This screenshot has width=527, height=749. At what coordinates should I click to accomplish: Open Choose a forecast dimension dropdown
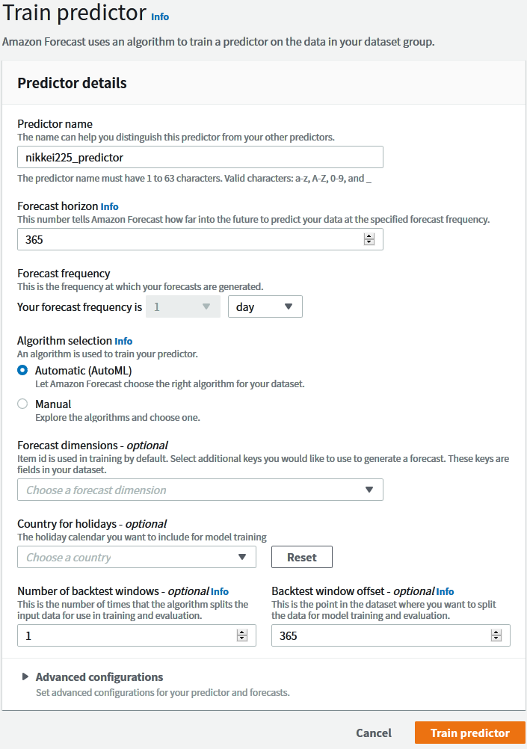pyautogui.click(x=200, y=490)
